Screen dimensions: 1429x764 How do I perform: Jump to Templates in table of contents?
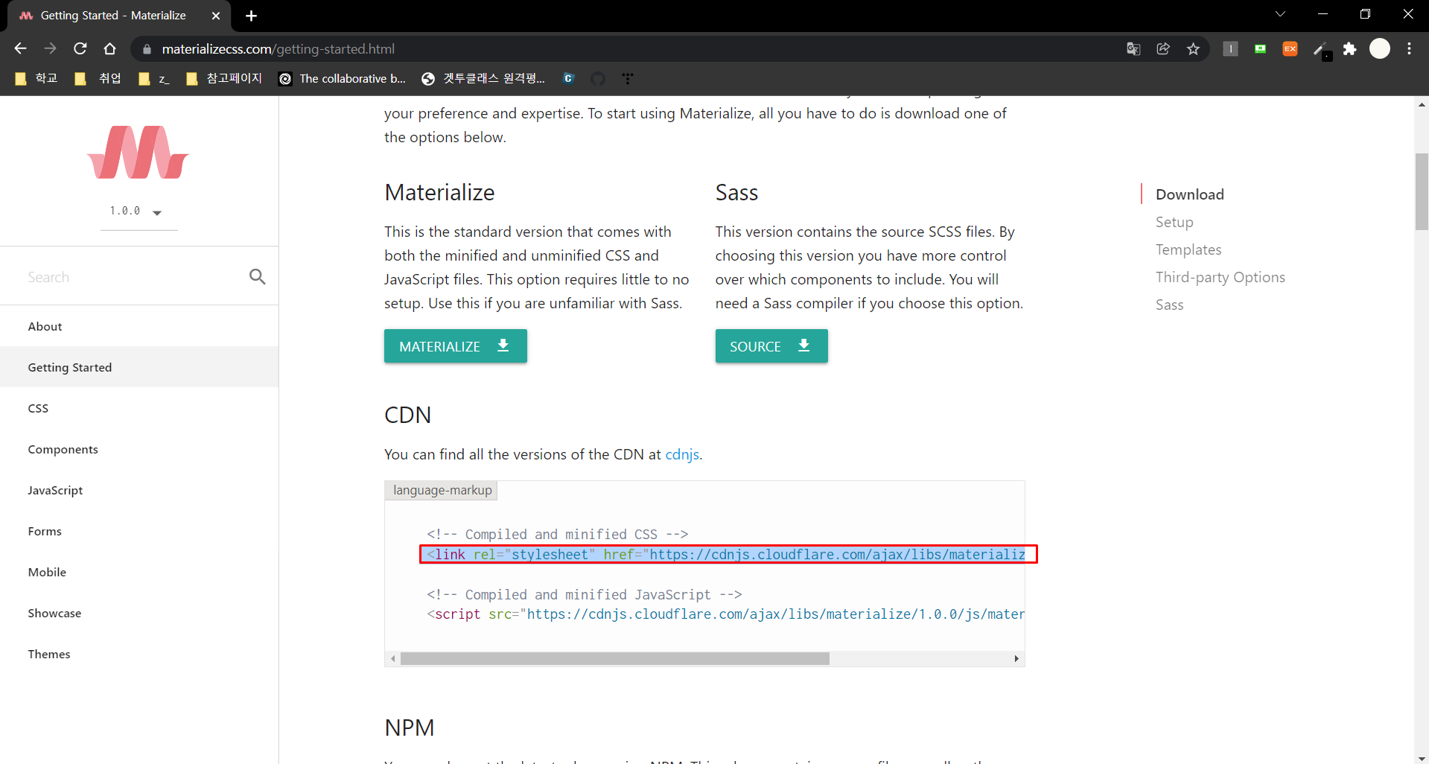coord(1188,249)
